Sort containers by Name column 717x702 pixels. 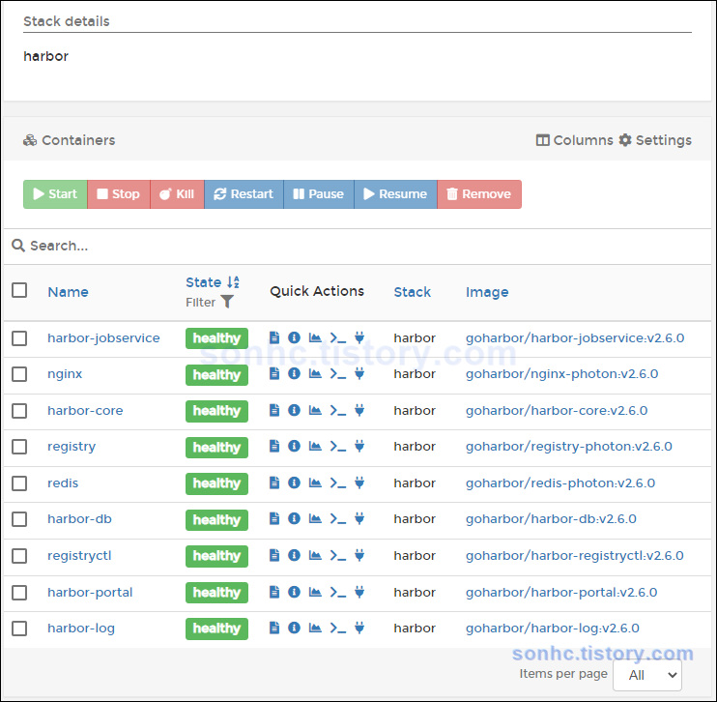tap(69, 292)
